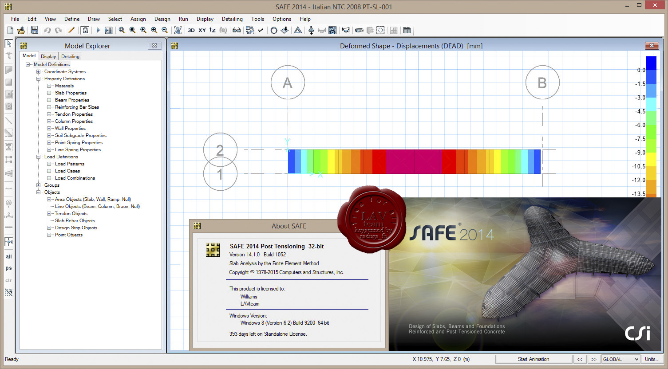Toggle the snap to points side tool
This screenshot has height=369, width=668.
pos(8,242)
